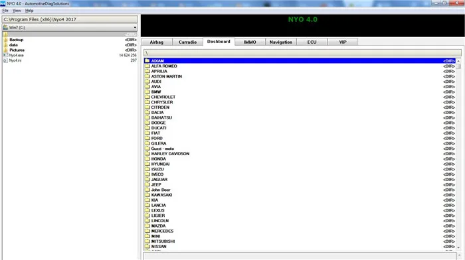
Task: Select the HONDA entry
Action: (x=300, y=159)
